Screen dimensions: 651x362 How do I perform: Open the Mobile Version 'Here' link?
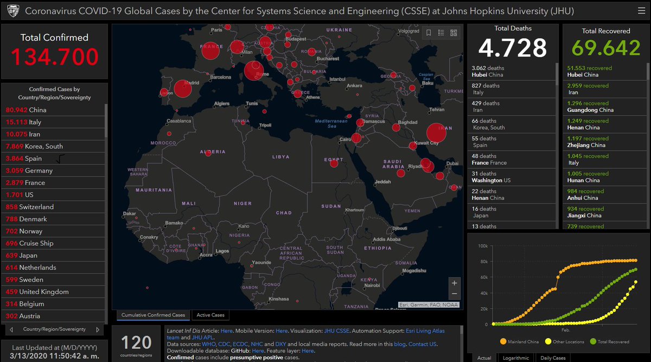(282, 331)
